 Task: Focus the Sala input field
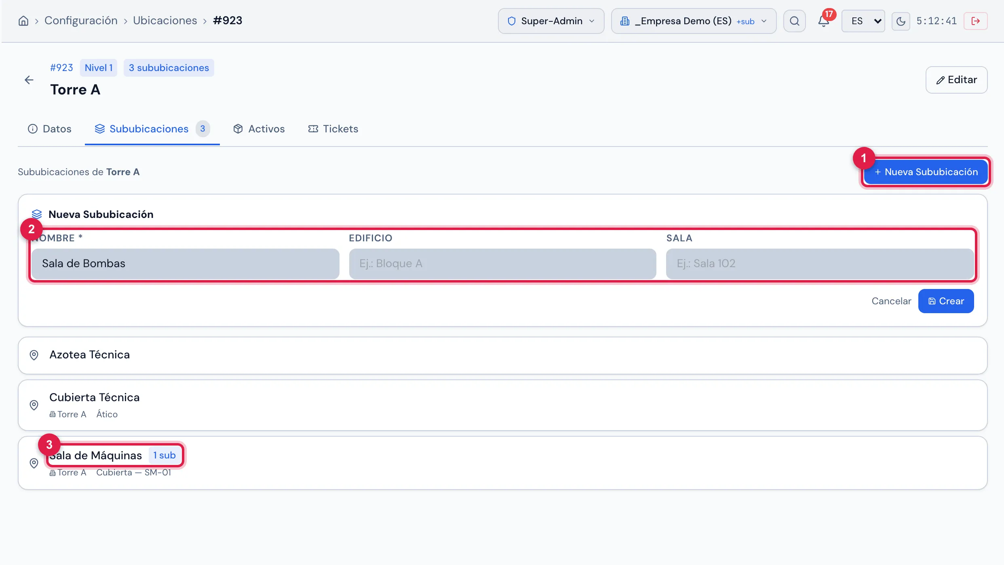coord(820,264)
